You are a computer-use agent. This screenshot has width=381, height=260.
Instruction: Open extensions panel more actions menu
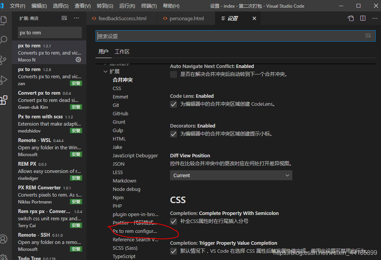point(76,18)
